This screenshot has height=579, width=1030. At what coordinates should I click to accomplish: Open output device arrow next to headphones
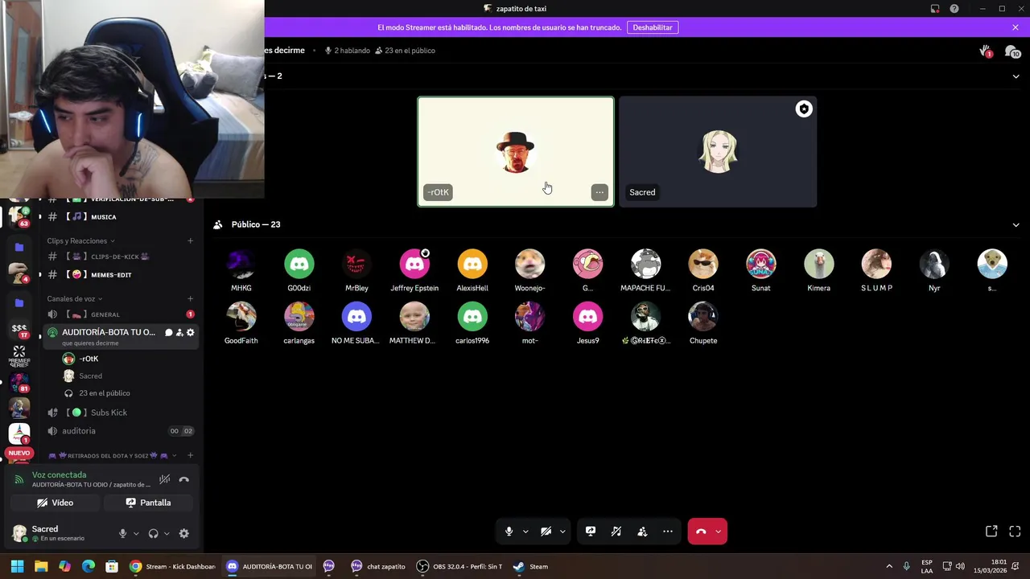167,533
